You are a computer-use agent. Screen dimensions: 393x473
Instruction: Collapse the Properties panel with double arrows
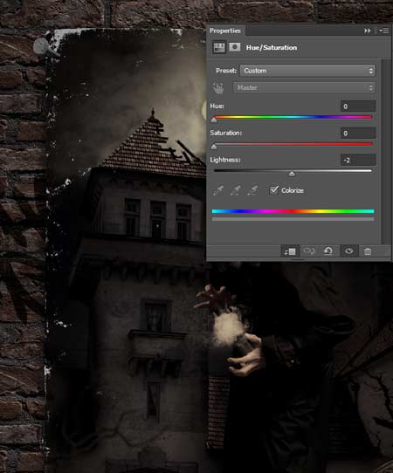tap(367, 31)
